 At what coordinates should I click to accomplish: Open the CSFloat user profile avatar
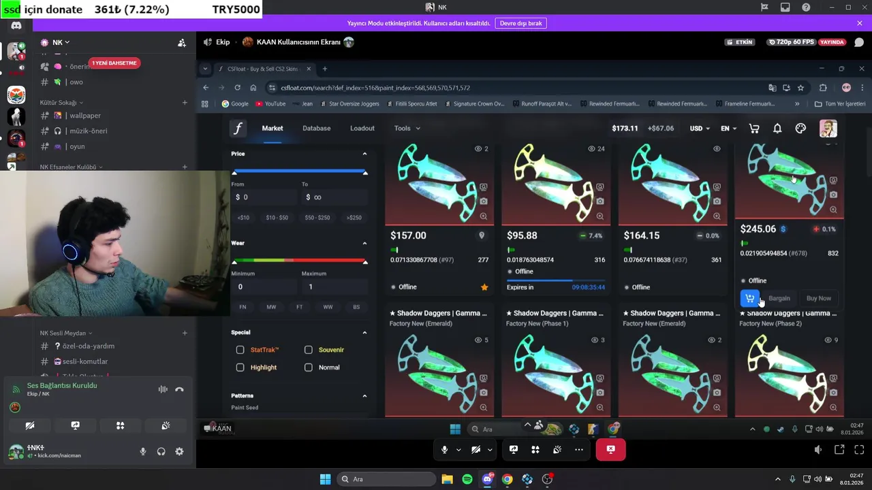pos(828,129)
